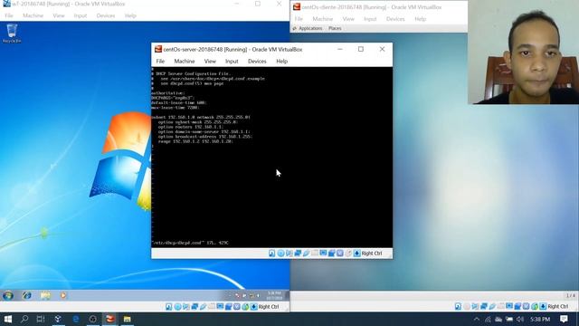Open host Windows 10 Start menu
Screen dimensions: 579x326
click(x=8, y=319)
